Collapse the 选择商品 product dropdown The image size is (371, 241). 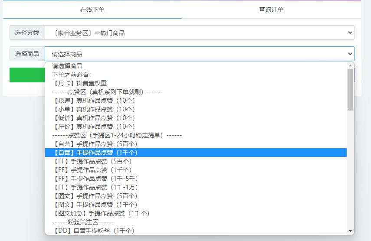pyautogui.click(x=199, y=54)
